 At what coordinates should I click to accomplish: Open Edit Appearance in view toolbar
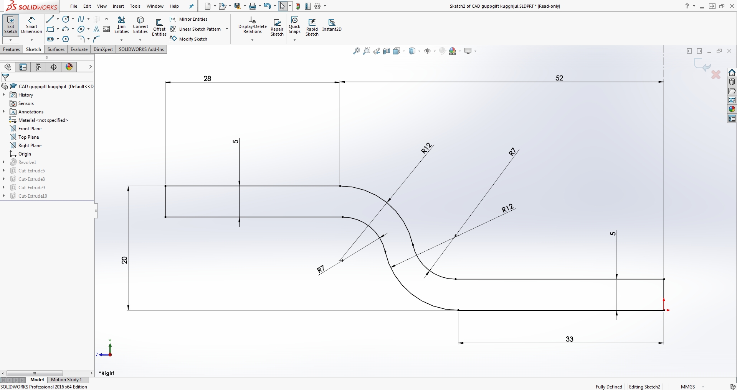[443, 51]
